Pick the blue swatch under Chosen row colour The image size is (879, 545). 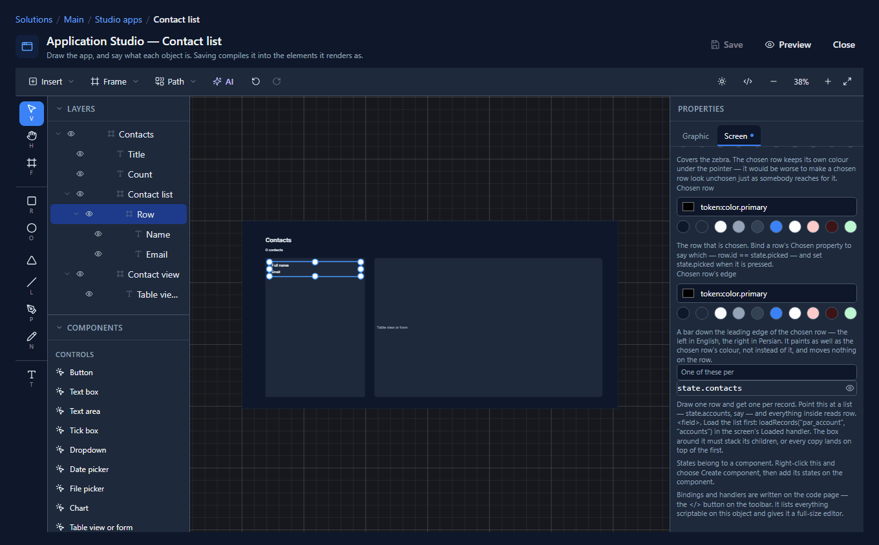coord(776,227)
